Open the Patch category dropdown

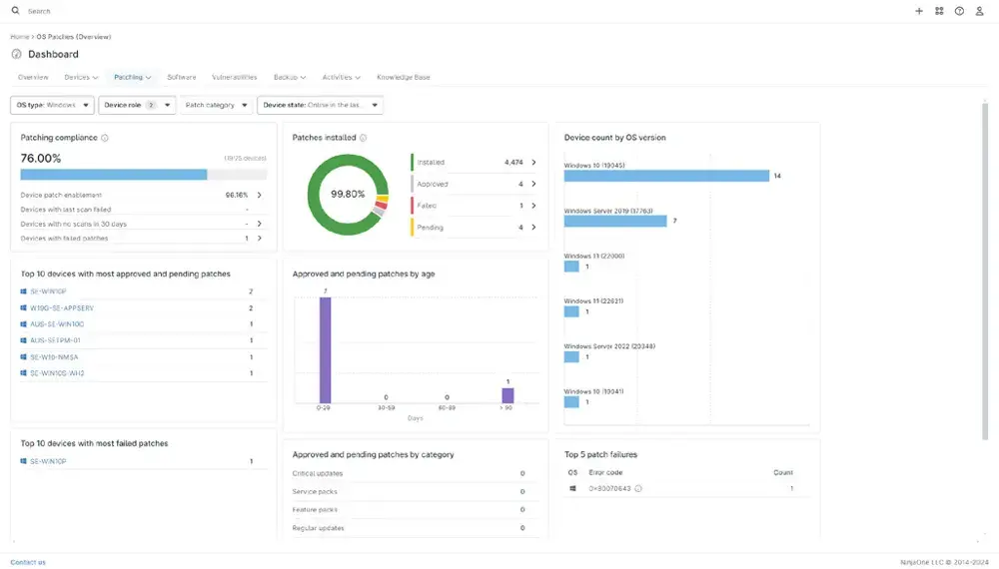pos(216,105)
